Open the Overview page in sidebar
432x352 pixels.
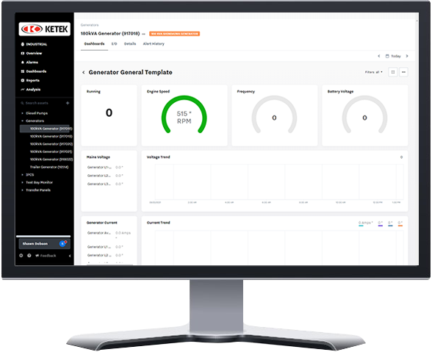click(x=32, y=53)
